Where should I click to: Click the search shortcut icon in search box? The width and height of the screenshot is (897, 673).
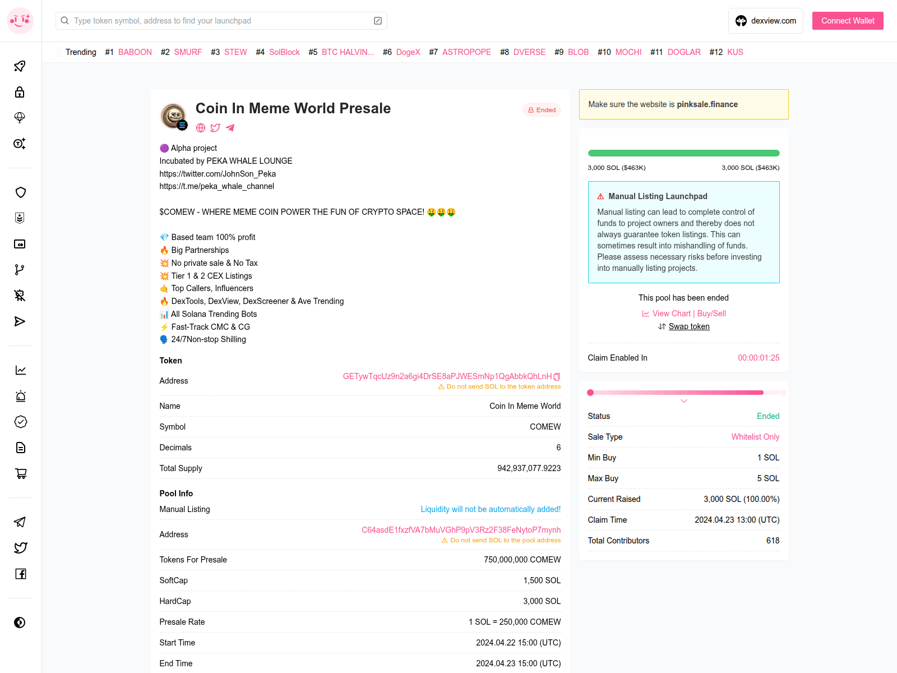pos(378,21)
